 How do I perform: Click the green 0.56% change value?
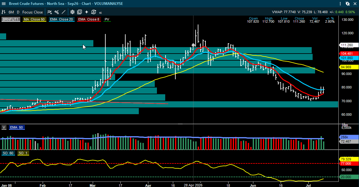coord(350,12)
